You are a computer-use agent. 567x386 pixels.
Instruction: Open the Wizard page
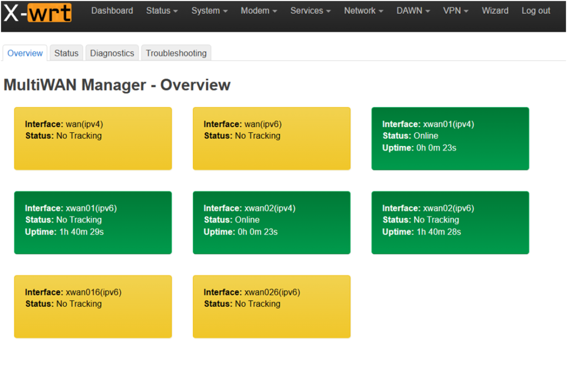point(495,11)
